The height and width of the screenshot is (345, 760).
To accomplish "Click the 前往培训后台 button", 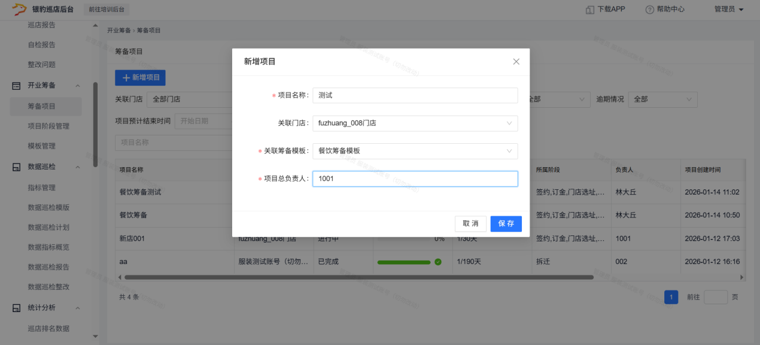I will (108, 10).
